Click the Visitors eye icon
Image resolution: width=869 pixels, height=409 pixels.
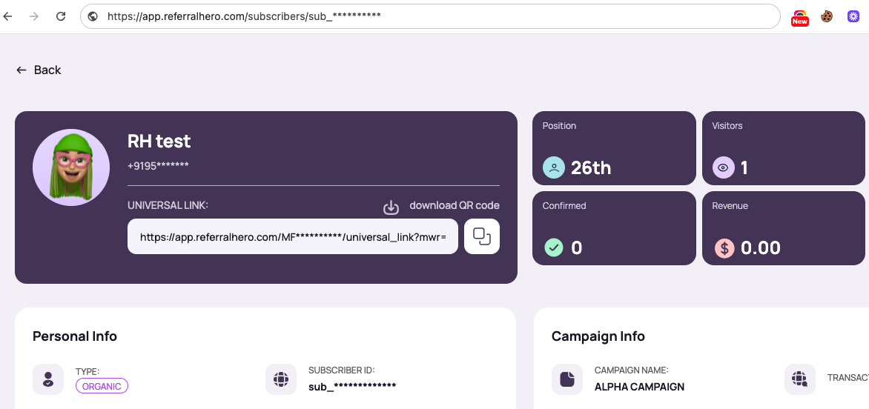723,167
